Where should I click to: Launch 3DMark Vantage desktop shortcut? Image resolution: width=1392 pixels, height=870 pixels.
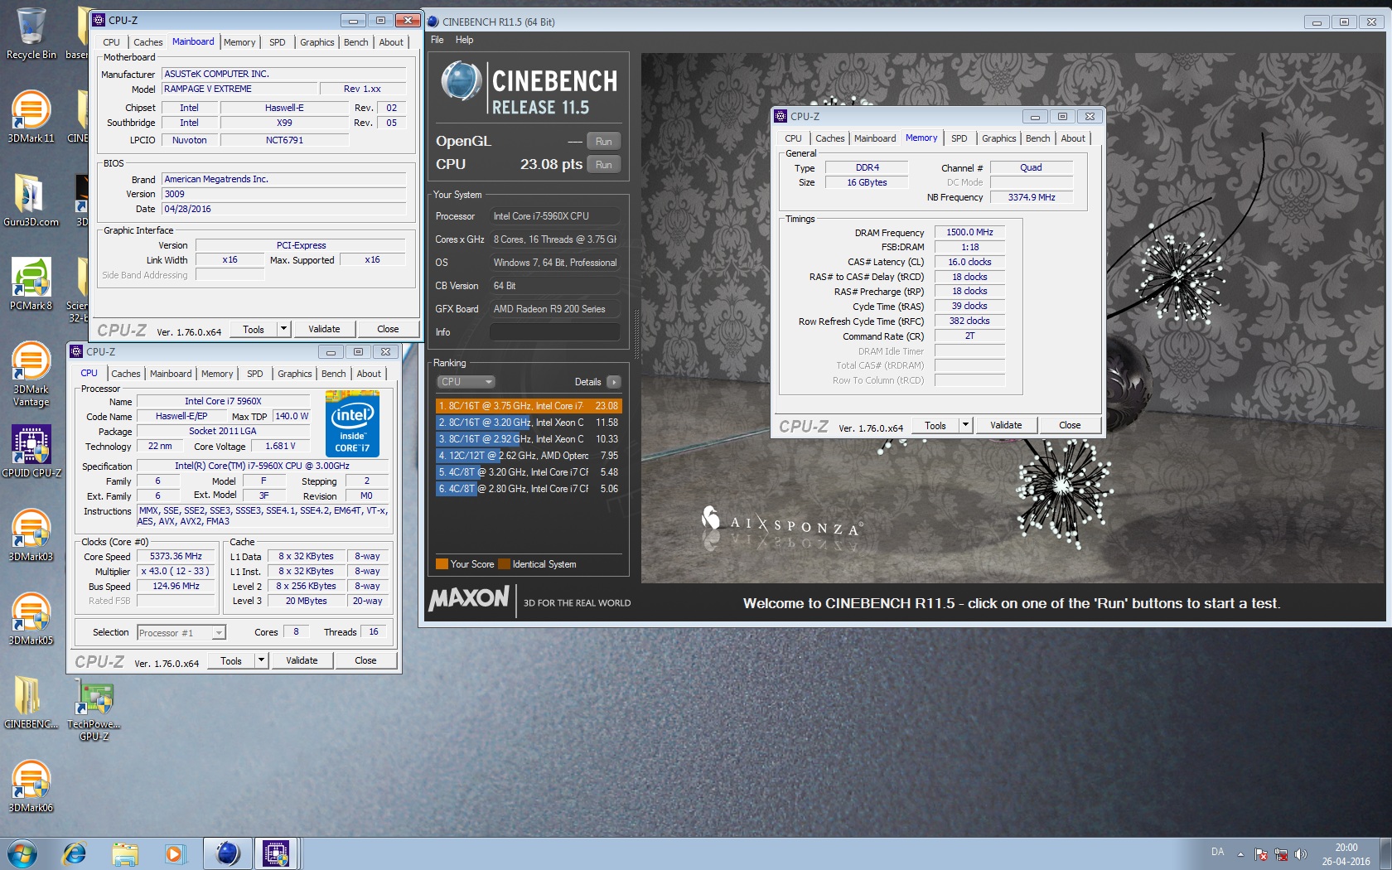31,374
